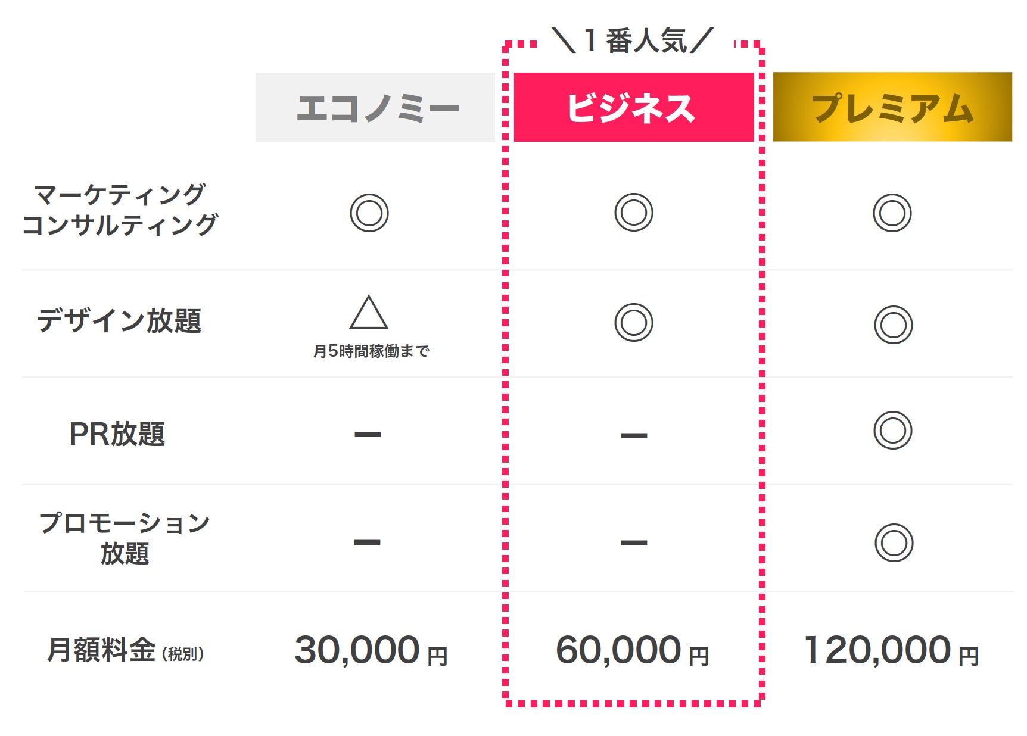Click the 月額料金 (税別) row label

[125, 650]
